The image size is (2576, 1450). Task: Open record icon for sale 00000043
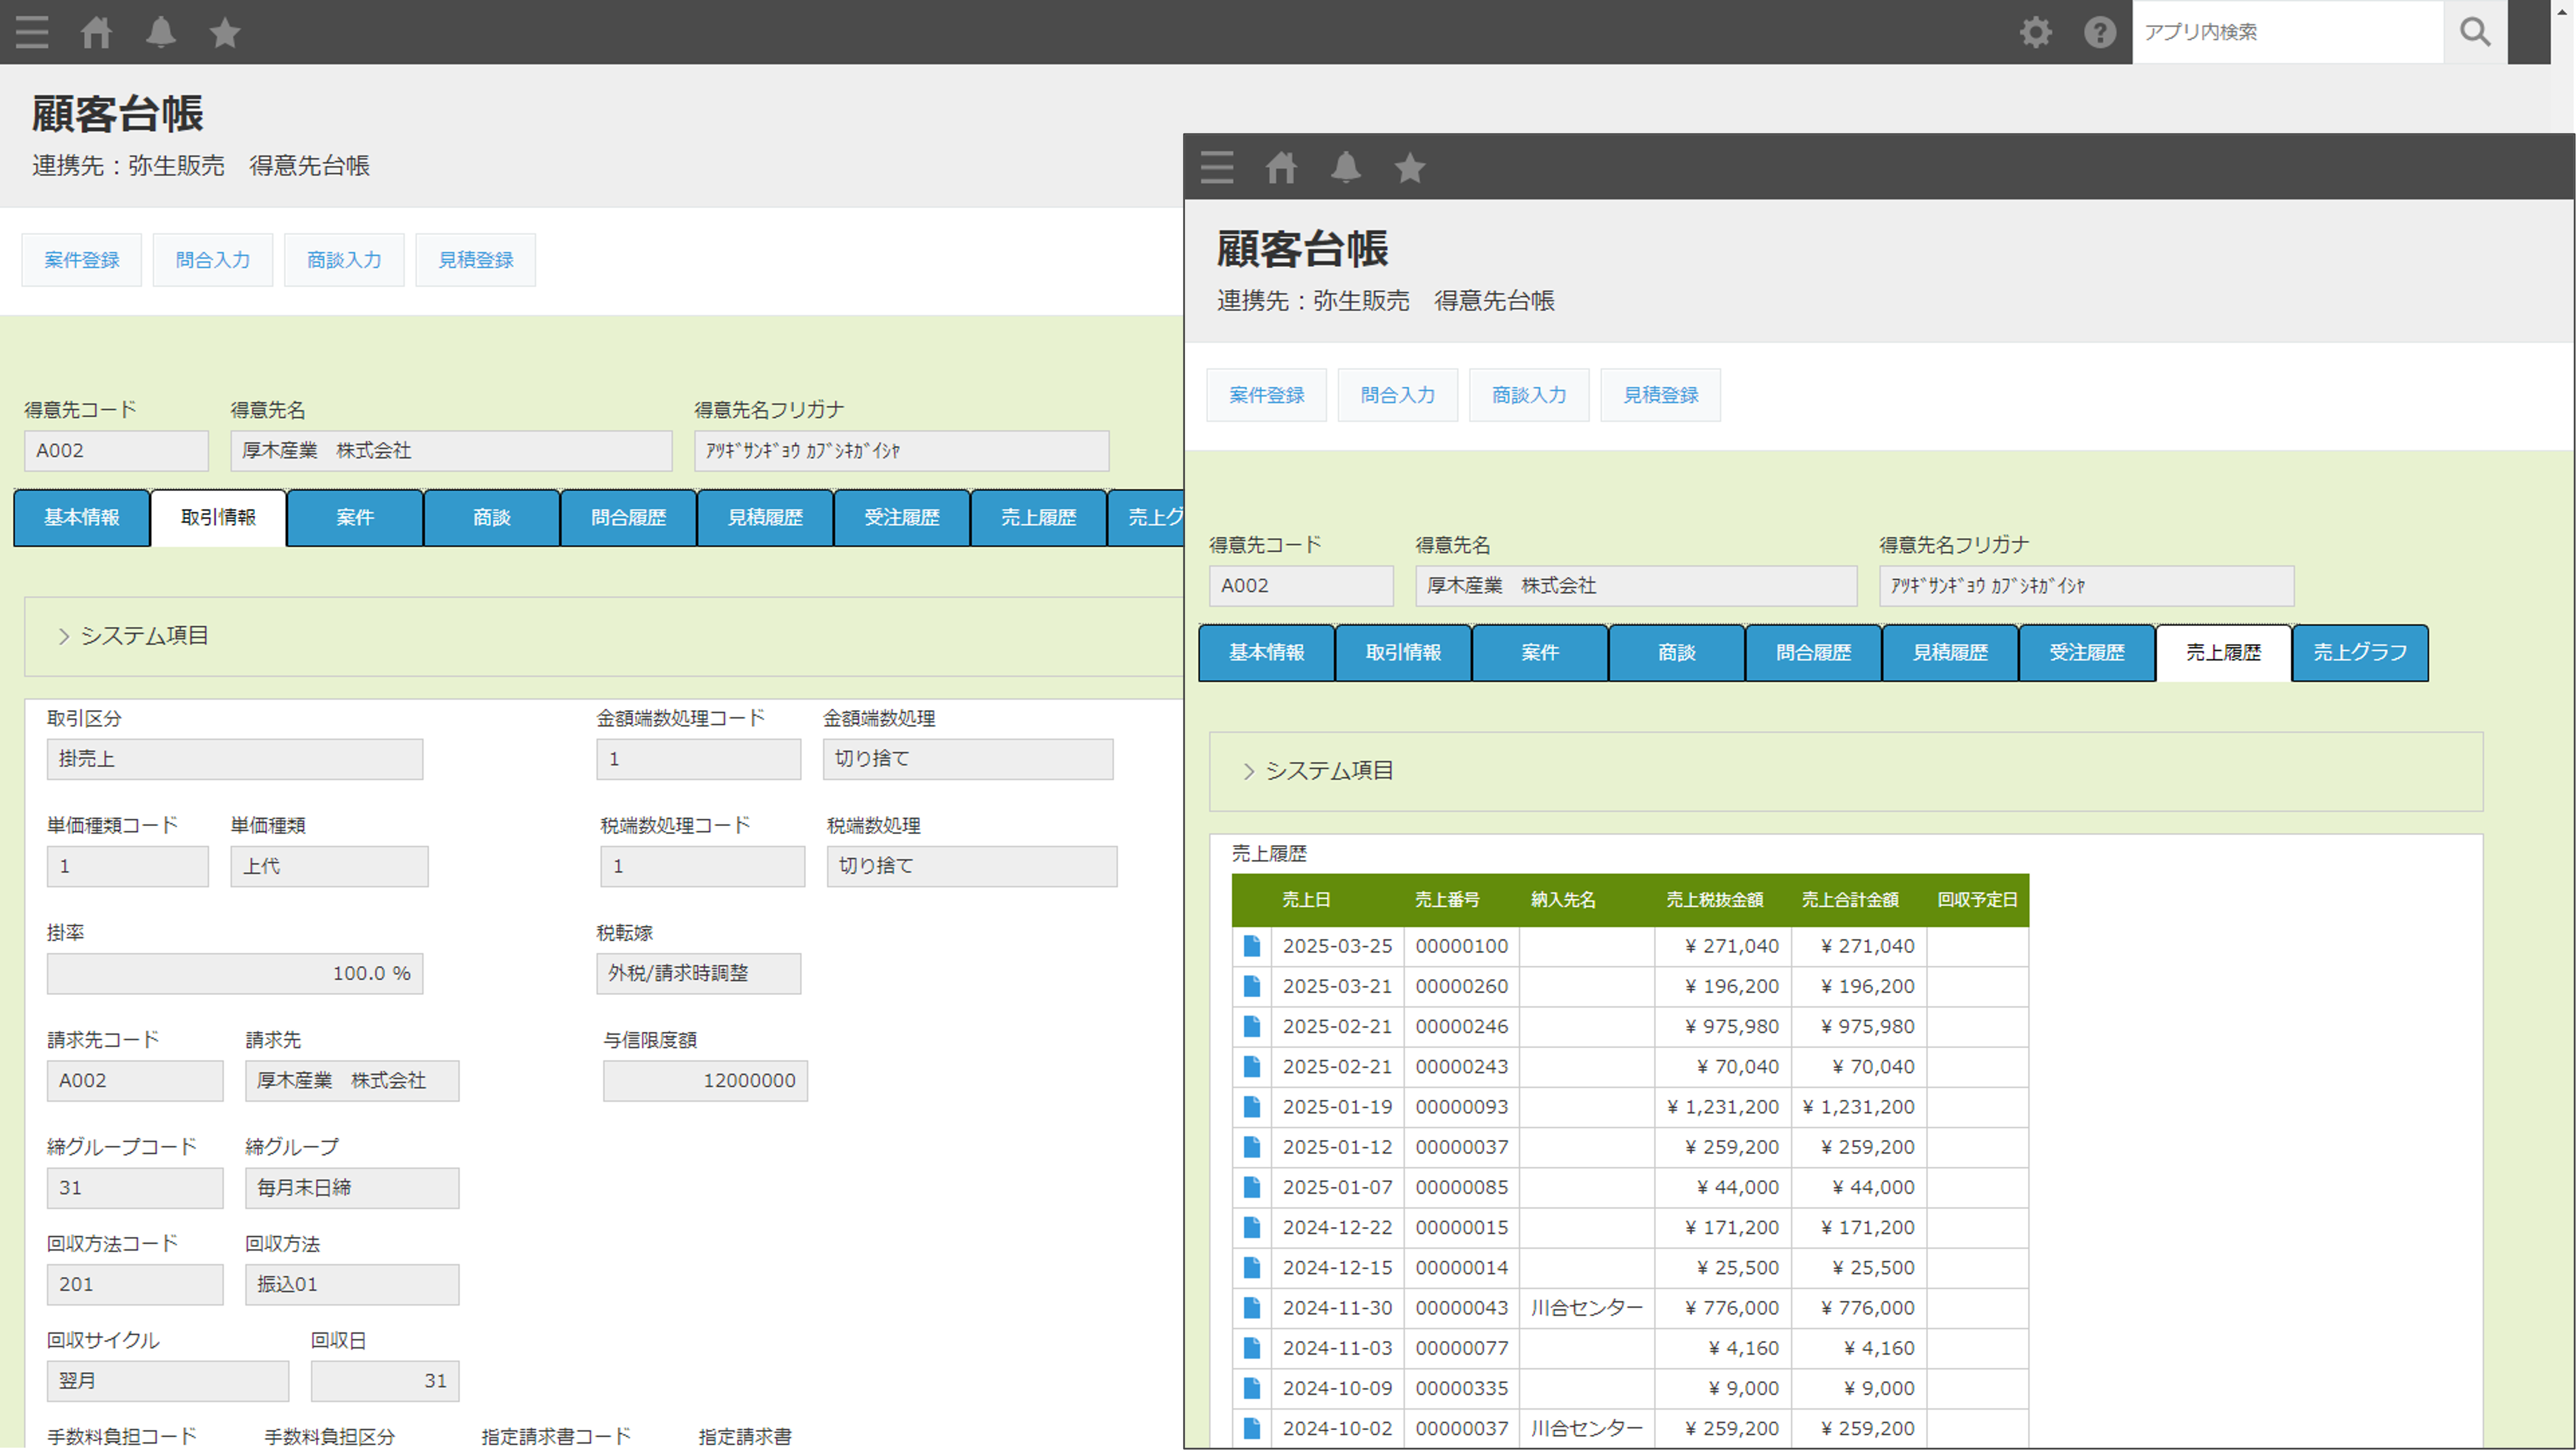[x=1251, y=1308]
